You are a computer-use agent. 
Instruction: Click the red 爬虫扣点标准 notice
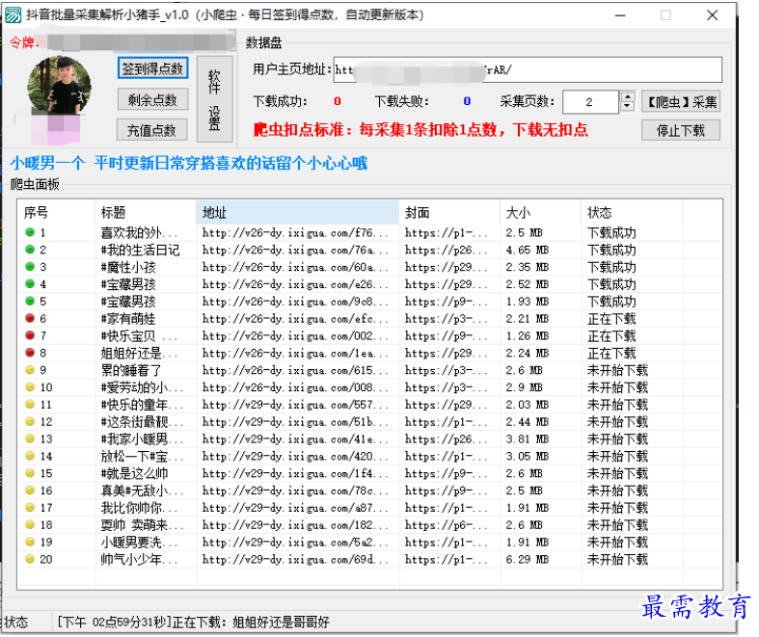(x=420, y=130)
